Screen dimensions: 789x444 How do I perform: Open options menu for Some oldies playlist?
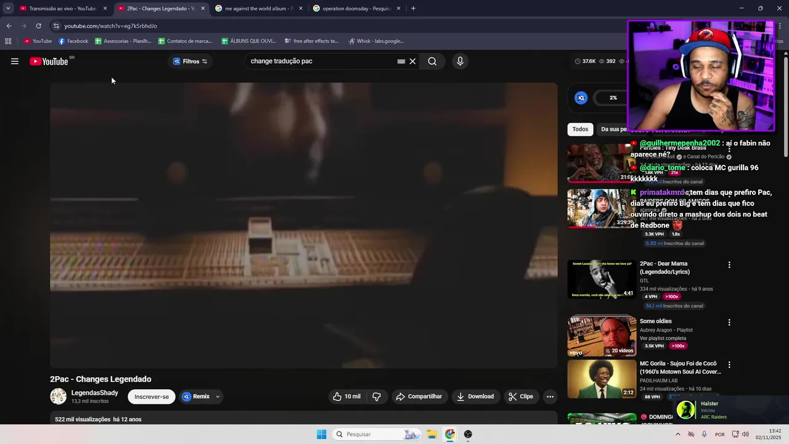pos(729,322)
